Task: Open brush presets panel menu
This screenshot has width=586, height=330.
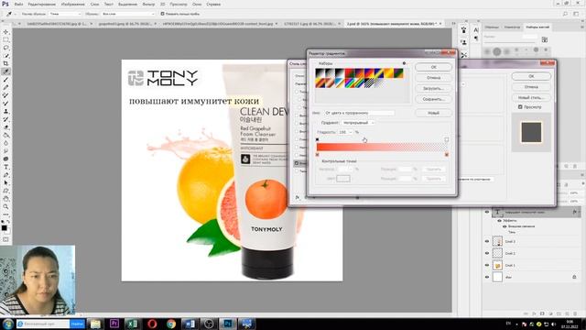Action: coord(582,27)
